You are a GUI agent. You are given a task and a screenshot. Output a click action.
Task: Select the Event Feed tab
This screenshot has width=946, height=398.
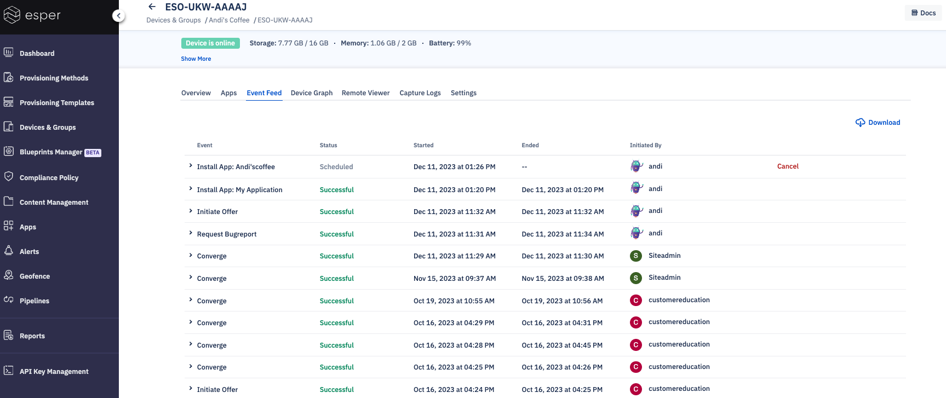[x=264, y=93]
